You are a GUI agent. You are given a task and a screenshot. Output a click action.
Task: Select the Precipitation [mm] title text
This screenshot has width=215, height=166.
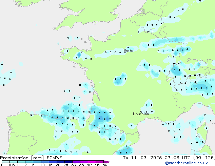coord(22,158)
